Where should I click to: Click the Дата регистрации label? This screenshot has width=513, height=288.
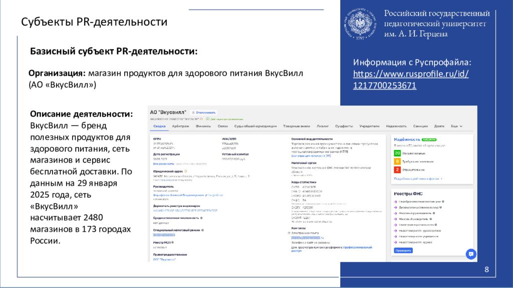[166, 154]
